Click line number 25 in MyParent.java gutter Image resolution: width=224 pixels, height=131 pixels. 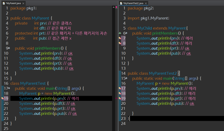tap(6, 128)
